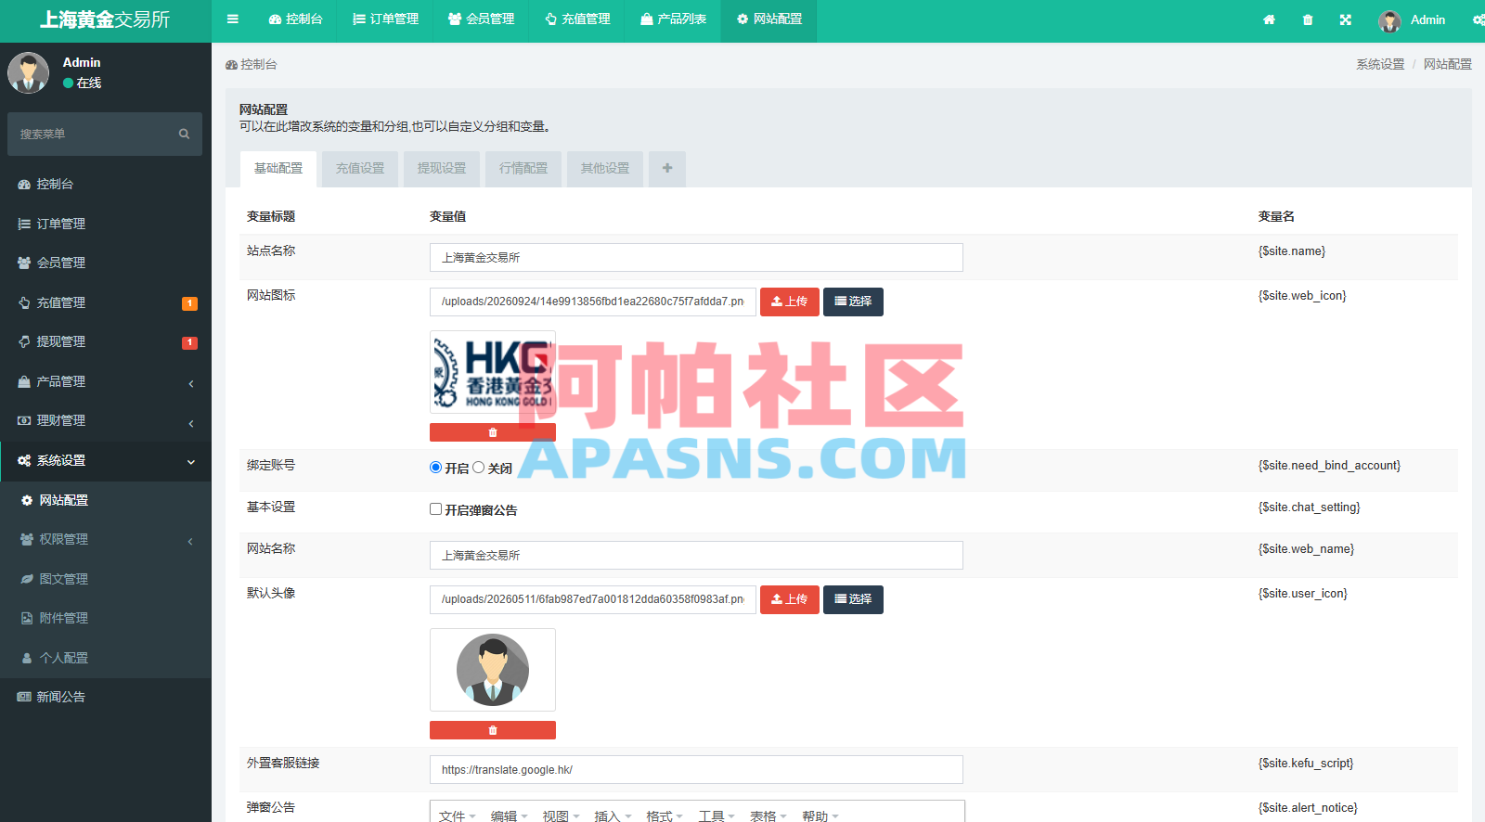This screenshot has width=1485, height=822.
Task: Collapse 系统设置 sidebar menu
Action: 106,460
